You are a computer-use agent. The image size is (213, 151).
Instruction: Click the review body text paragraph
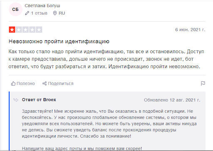point(106,59)
